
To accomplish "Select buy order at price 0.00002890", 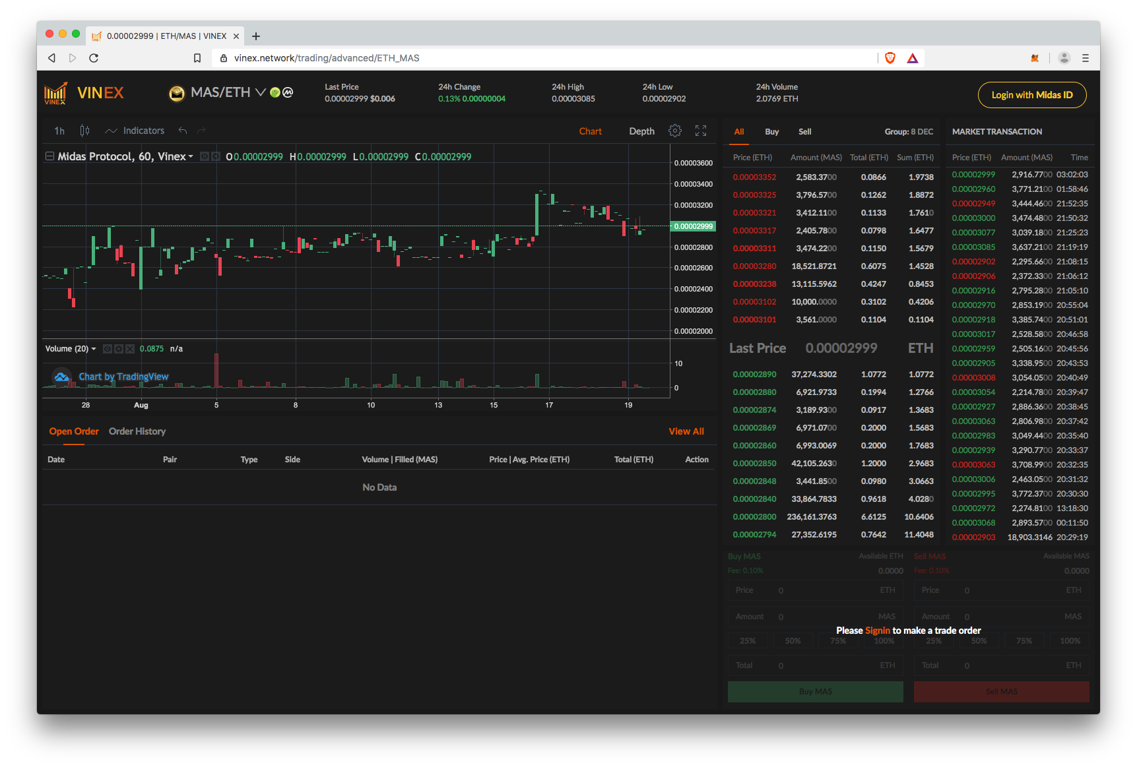I will [833, 375].
